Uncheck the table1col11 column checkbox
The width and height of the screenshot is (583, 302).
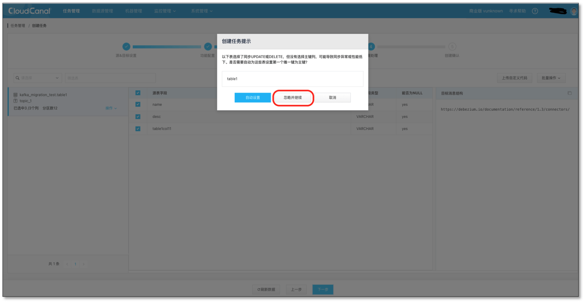(138, 129)
